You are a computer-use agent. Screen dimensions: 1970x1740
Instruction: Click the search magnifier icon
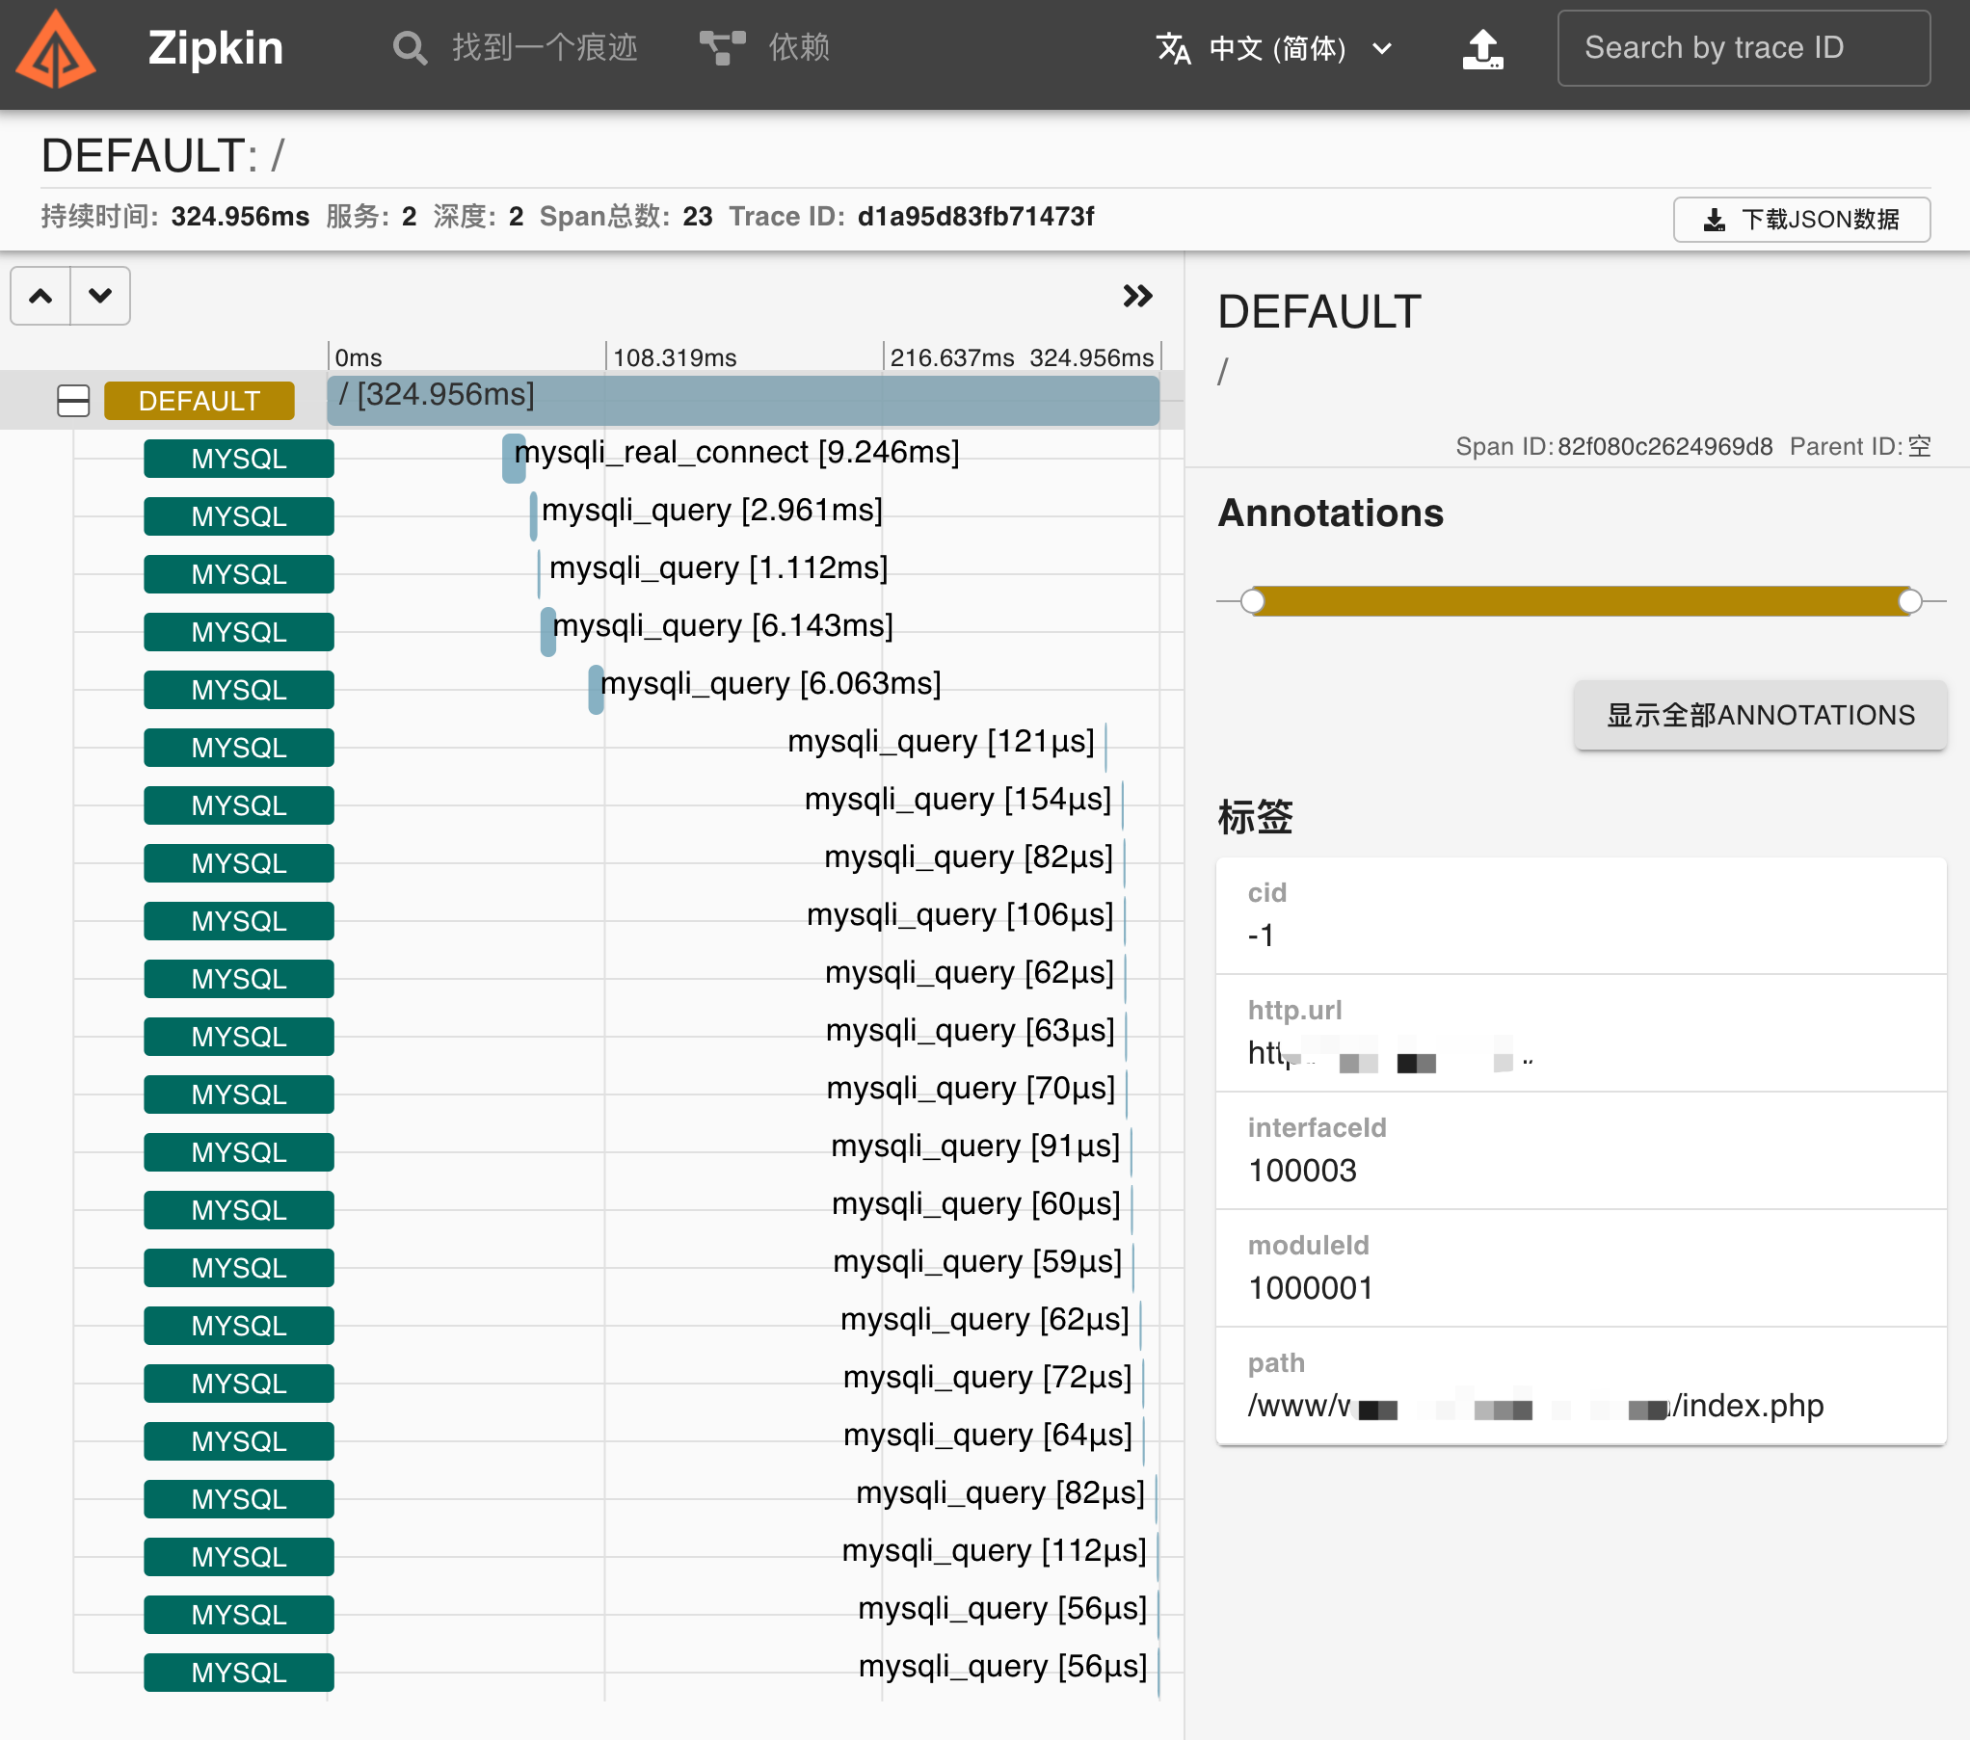tap(410, 48)
